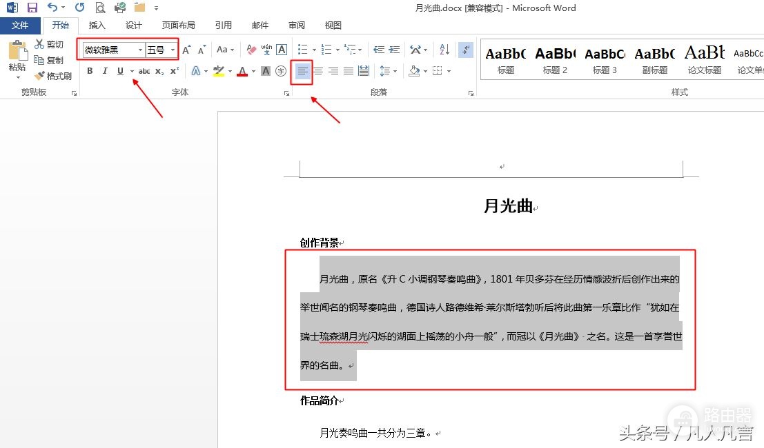Toggle Underline formatting
Screen dimensions: 764x448
click(x=120, y=71)
